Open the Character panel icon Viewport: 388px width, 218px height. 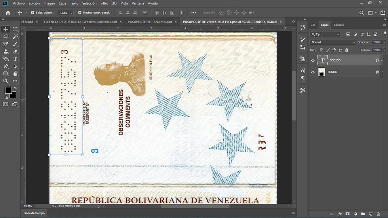point(302,70)
